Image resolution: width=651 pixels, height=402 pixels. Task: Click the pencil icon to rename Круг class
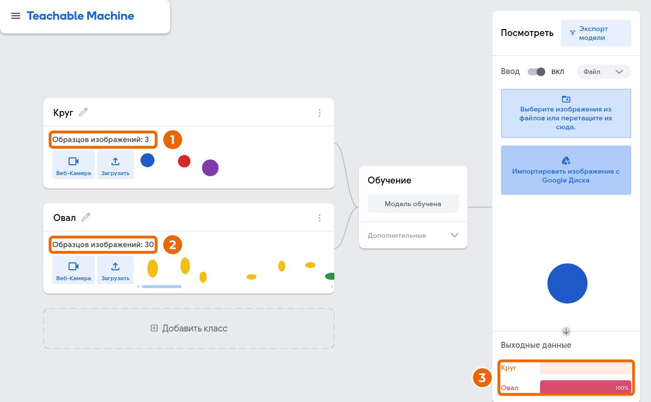point(83,112)
